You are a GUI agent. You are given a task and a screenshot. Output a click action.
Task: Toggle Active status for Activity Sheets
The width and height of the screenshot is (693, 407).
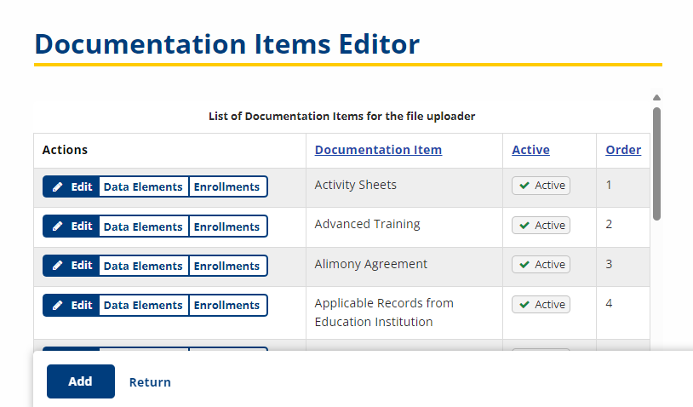tap(541, 186)
